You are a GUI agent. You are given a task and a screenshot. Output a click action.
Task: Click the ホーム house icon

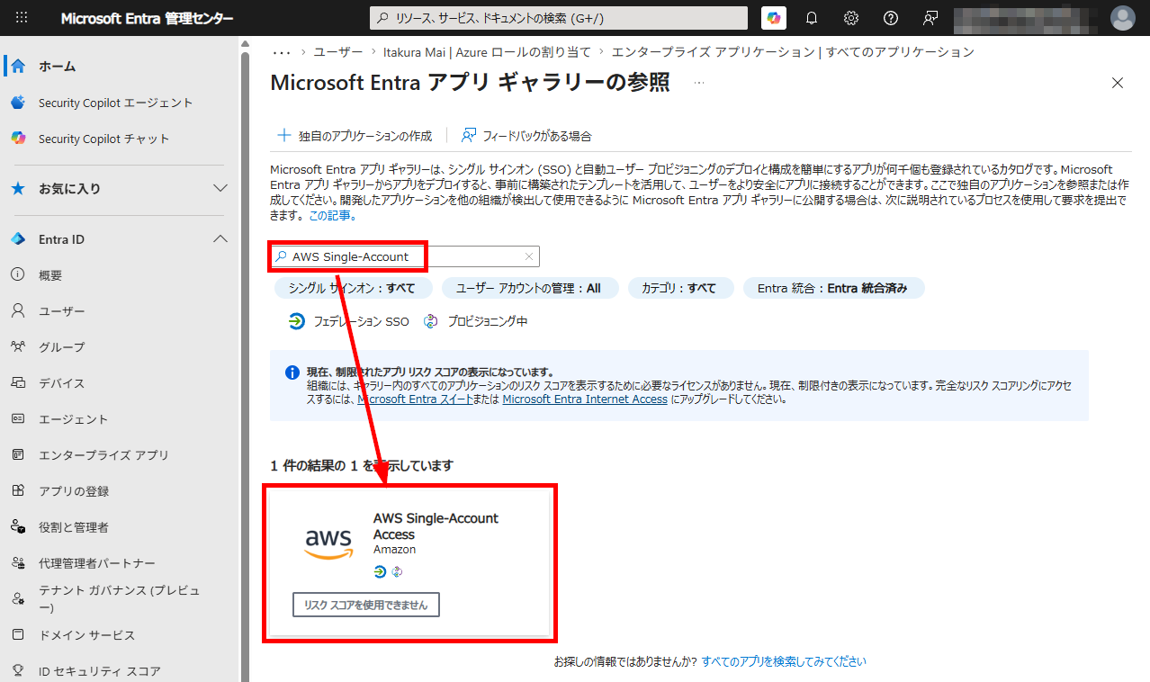pos(18,67)
